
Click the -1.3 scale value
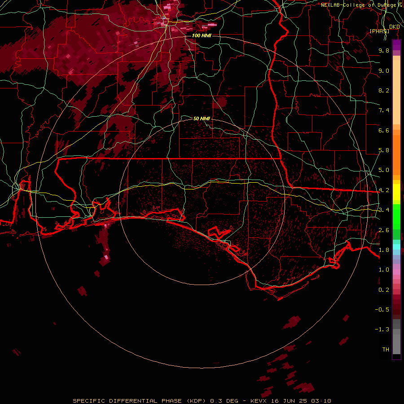[382, 329]
